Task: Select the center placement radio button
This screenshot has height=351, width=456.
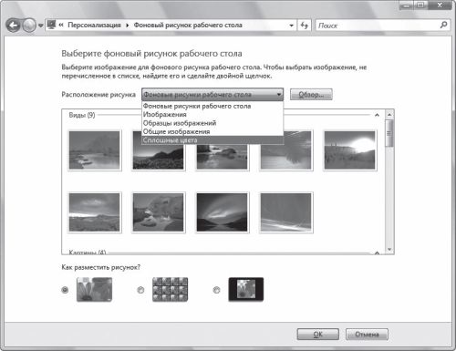Action: [216, 290]
